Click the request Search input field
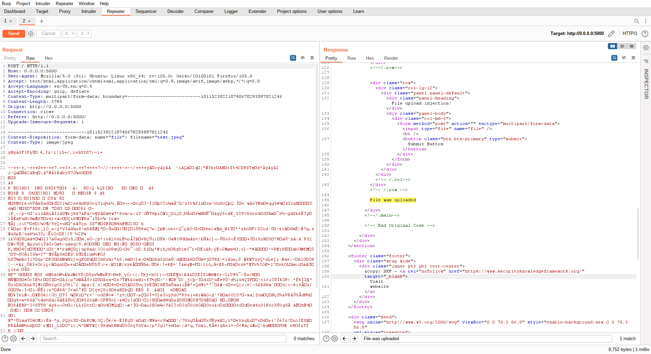Screen dimensions: 651x354 click(163, 338)
